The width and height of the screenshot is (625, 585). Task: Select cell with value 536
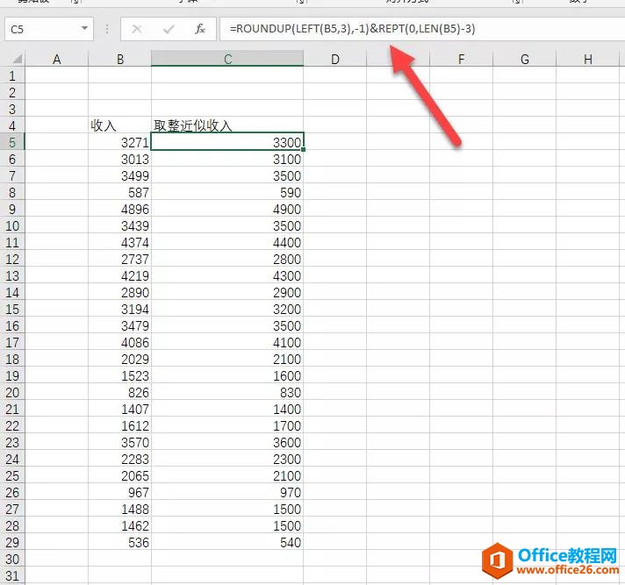[120, 542]
